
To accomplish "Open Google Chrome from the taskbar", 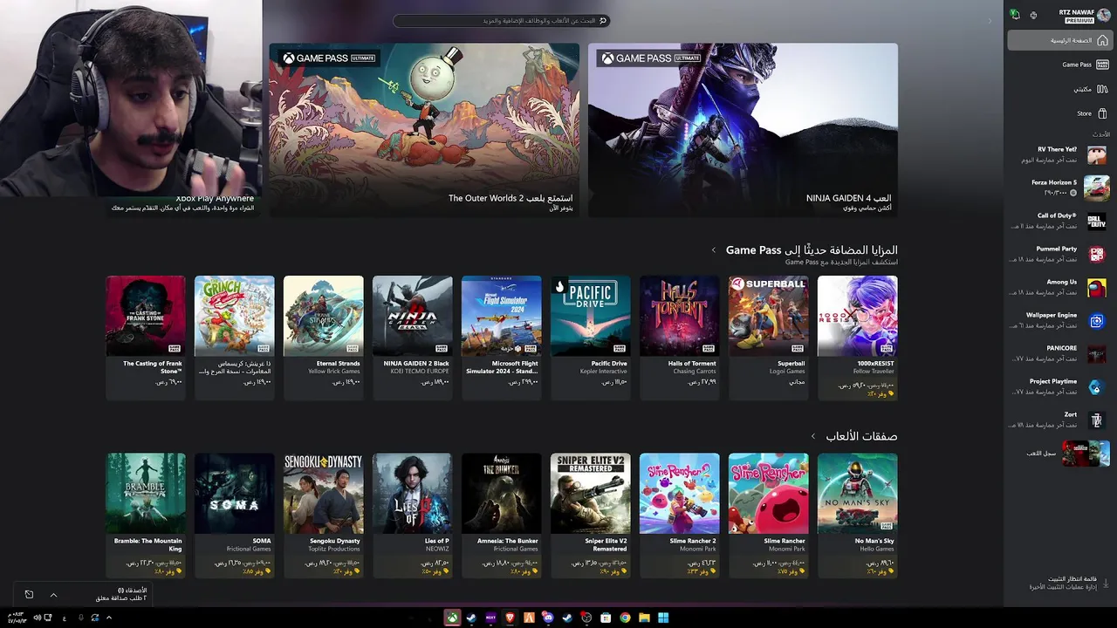I will coord(625,618).
